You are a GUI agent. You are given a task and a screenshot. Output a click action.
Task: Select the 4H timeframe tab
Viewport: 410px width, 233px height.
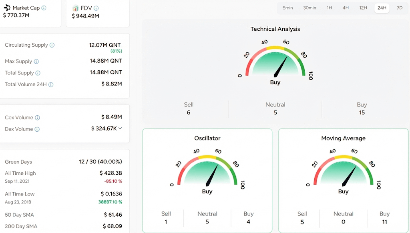click(346, 8)
